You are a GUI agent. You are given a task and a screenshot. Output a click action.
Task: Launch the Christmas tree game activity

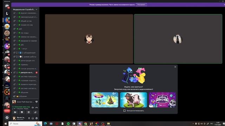coord(105,100)
